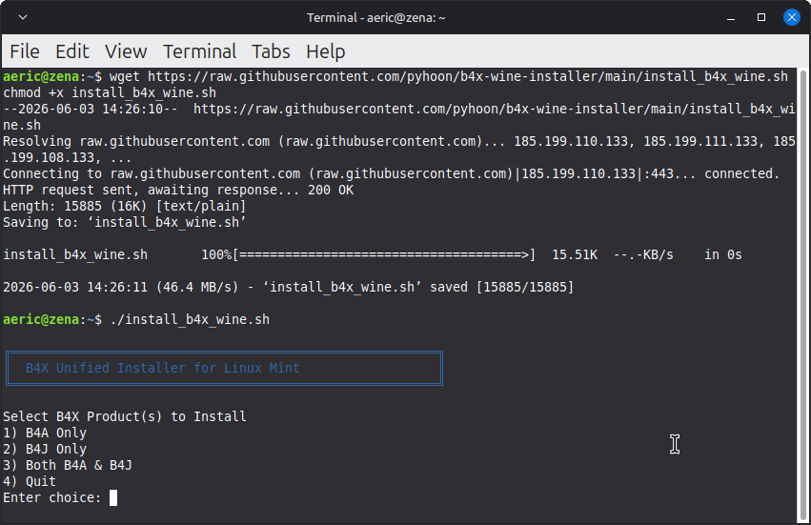Click the "Saving to: 'install_b4x_wine.sh'" line
Image resolution: width=811 pixels, height=525 pixels.
click(x=125, y=222)
